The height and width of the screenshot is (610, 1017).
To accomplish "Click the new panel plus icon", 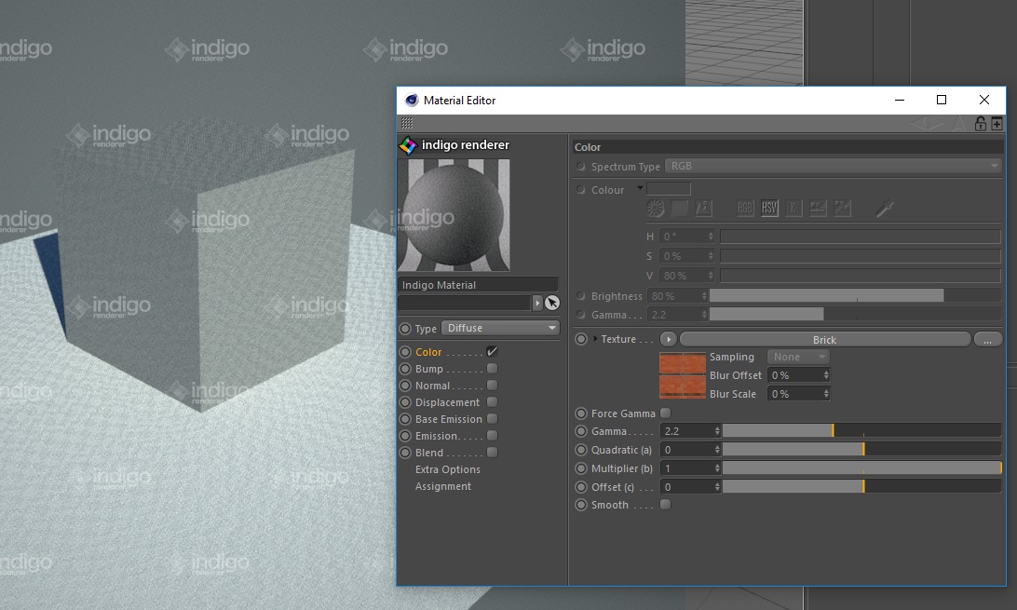I will point(997,124).
